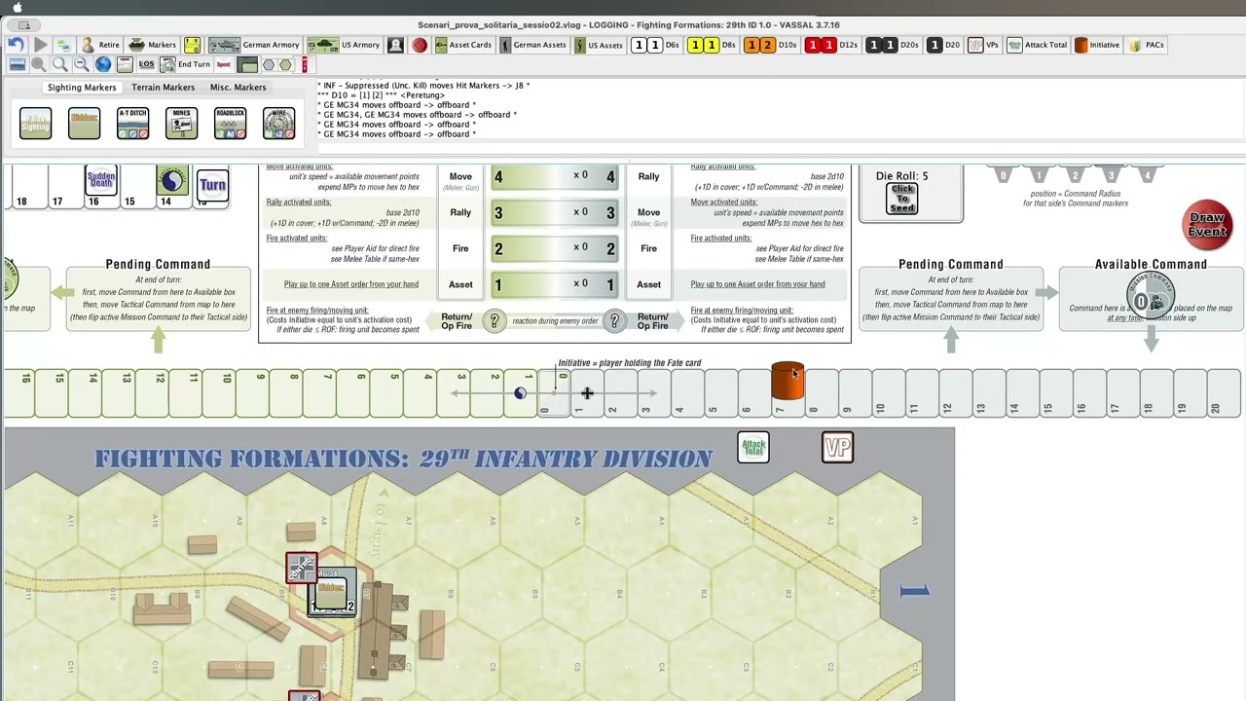Screen dimensions: 1246x701
Task: Roll the D6s dice button
Action: 656,45
